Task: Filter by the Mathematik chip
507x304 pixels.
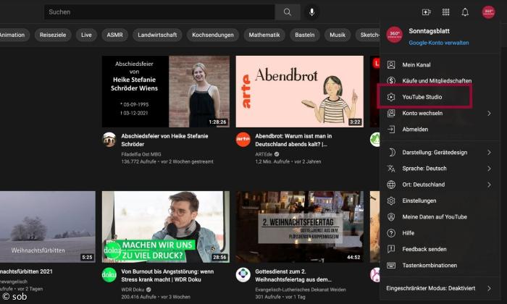Action: tap(264, 35)
